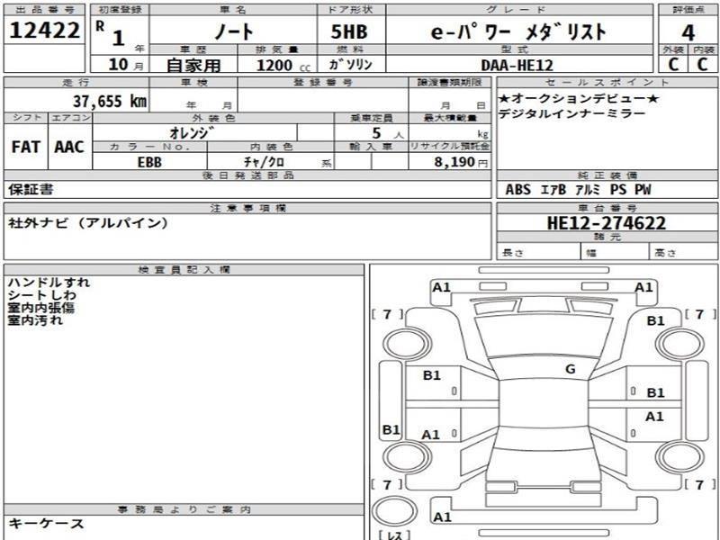The width and height of the screenshot is (720, 540).
Task: Select the 長さ dimension label
Action: [x=513, y=252]
